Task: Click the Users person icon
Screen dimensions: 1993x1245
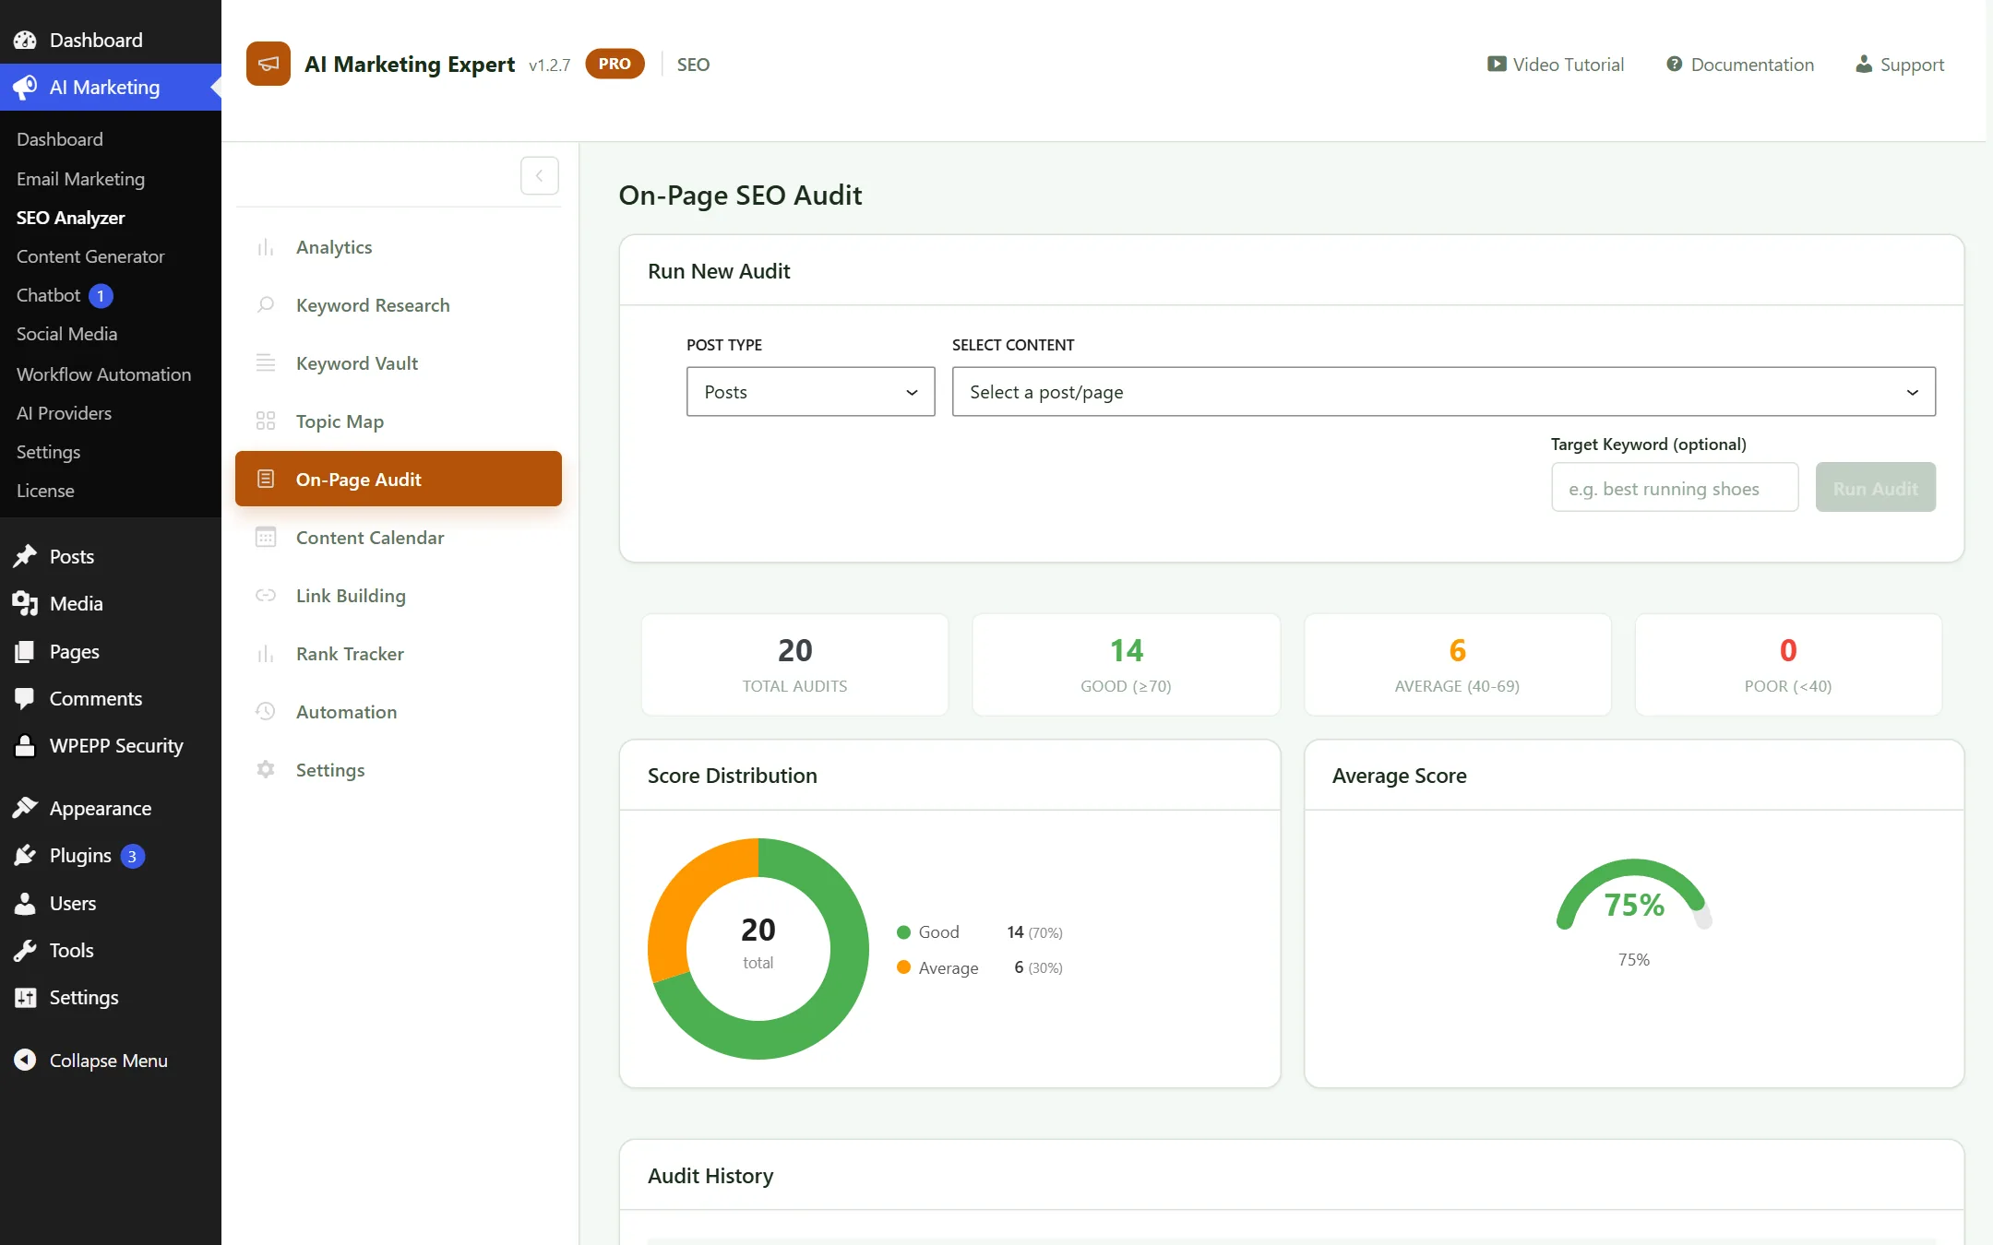Action: [x=25, y=903]
